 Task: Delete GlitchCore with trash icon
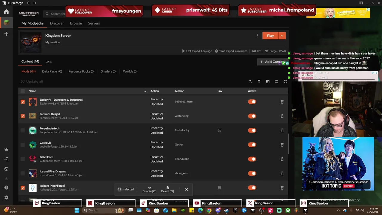coord(282,159)
